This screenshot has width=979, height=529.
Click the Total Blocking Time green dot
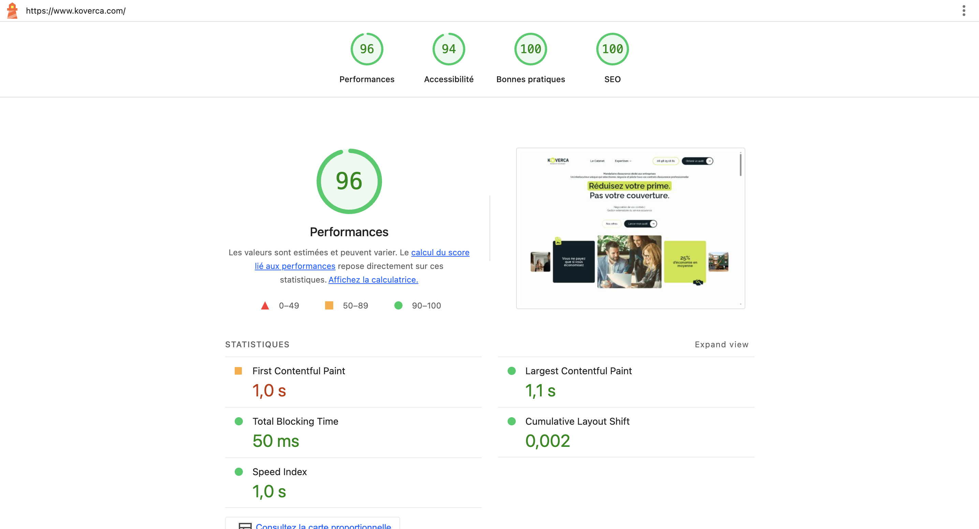click(239, 421)
